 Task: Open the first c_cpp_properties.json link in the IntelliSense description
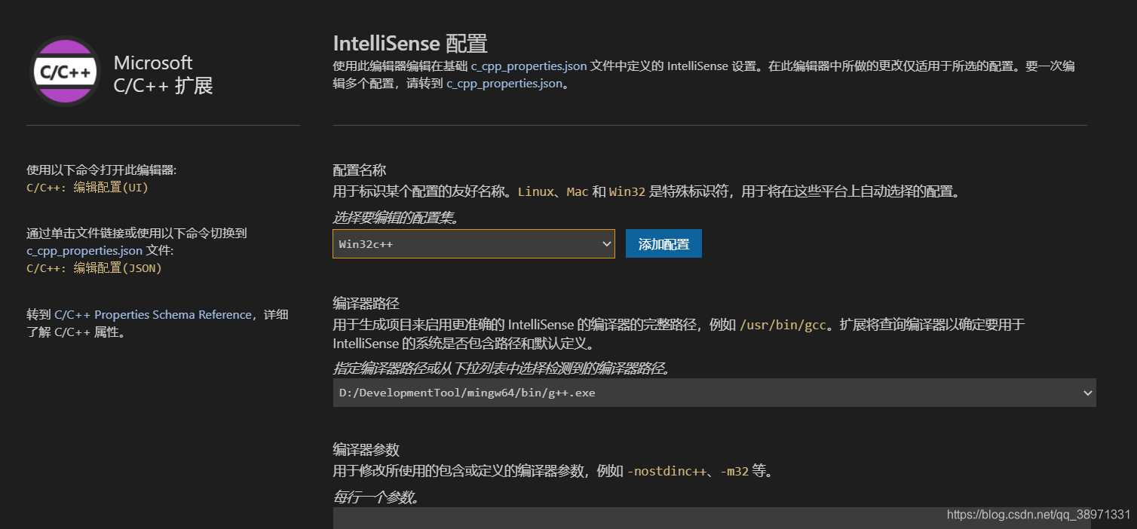coord(529,66)
